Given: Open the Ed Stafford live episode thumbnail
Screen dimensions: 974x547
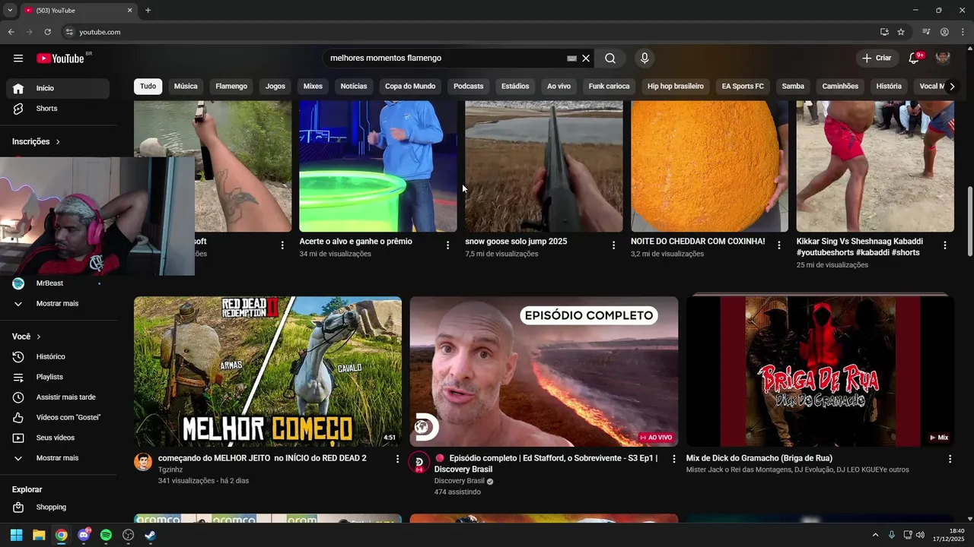Looking at the screenshot, I should coord(544,372).
